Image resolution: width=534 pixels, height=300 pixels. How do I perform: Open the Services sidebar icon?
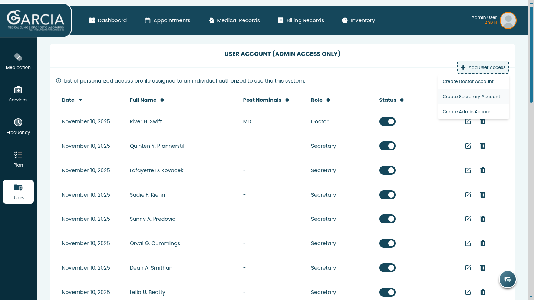[x=18, y=94]
